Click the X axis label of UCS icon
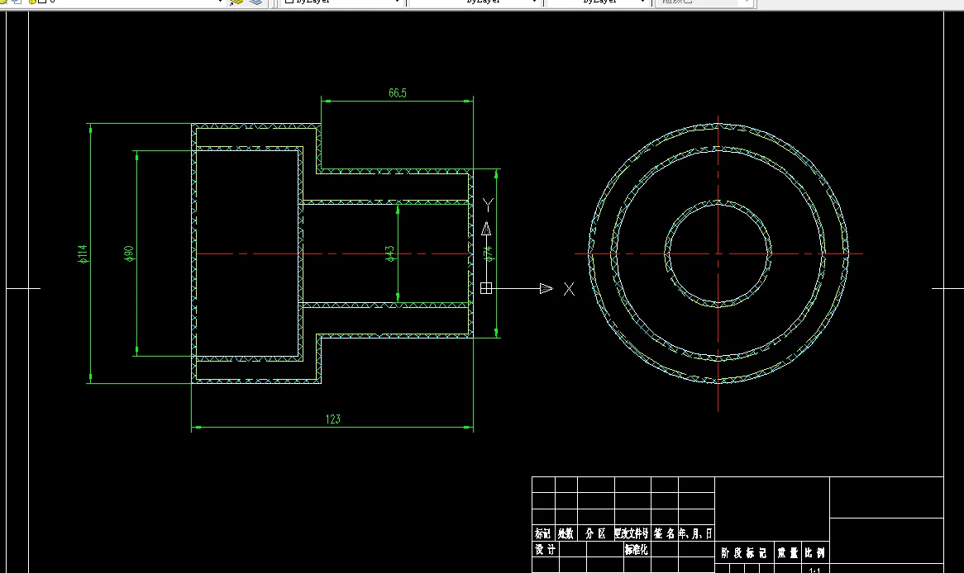This screenshot has width=964, height=573. click(x=570, y=289)
